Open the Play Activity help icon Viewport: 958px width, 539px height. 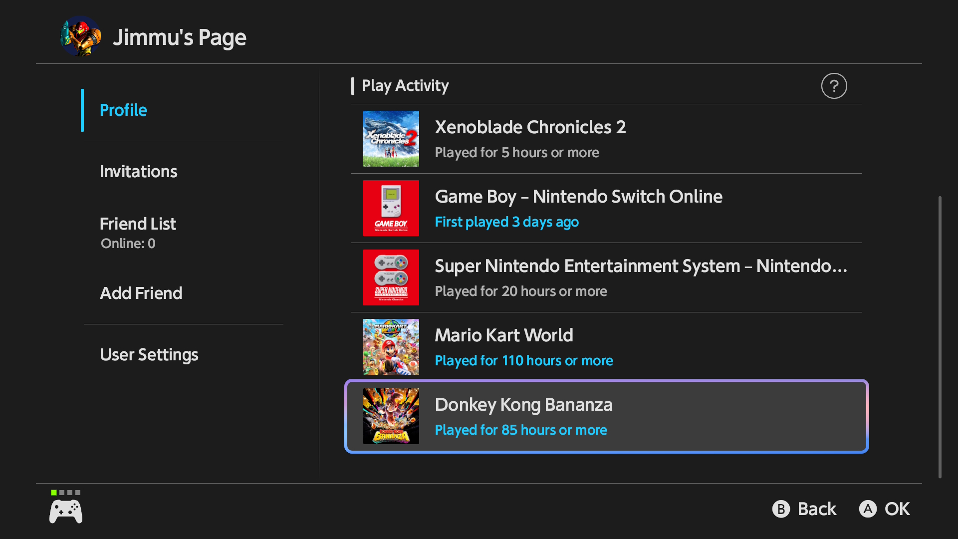click(834, 86)
